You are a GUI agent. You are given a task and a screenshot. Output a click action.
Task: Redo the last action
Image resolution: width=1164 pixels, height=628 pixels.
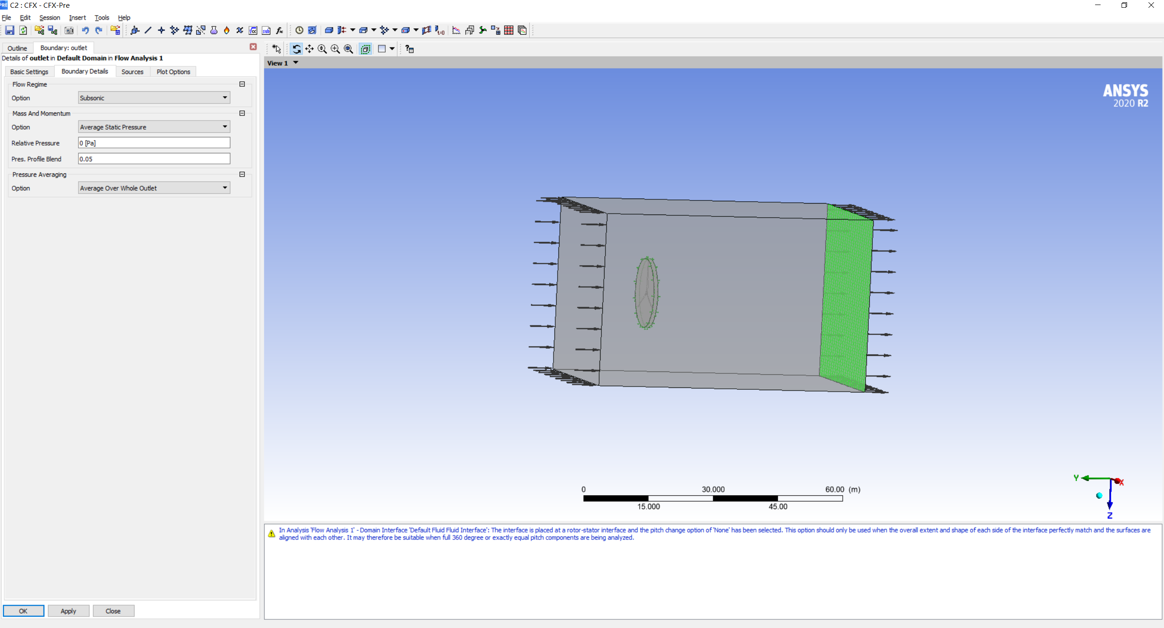coord(99,30)
